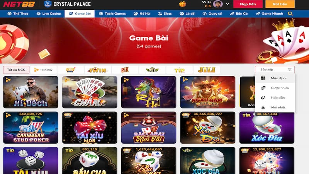Image resolution: width=309 pixels, height=174 pixels.
Task: Click the NET88 logo
Action: tap(19, 4)
